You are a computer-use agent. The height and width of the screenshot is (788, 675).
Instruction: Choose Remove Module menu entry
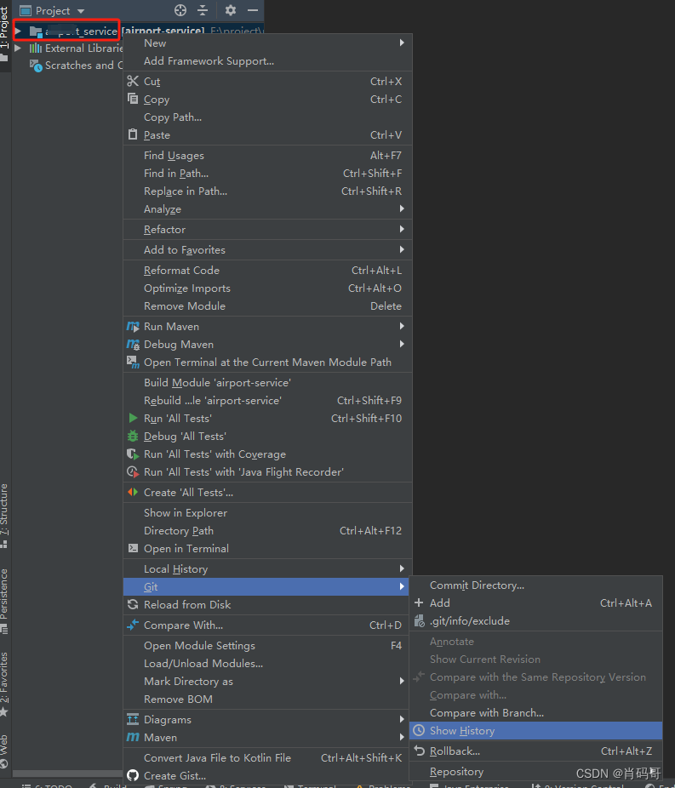(268, 306)
